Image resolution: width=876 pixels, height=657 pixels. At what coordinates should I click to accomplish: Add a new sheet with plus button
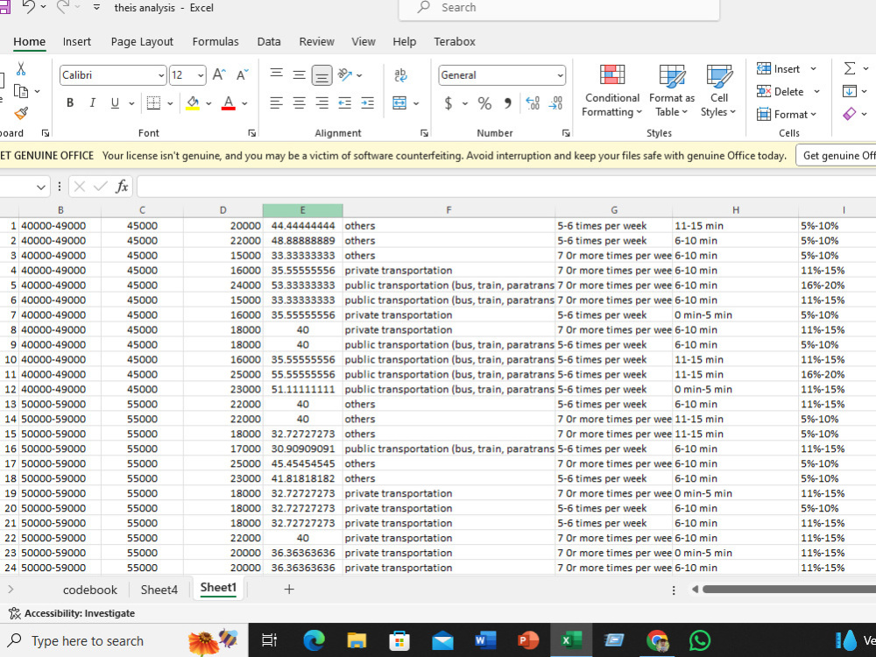(289, 589)
